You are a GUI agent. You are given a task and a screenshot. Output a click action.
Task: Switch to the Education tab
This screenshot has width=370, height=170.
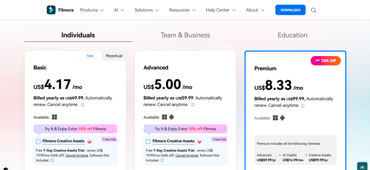click(292, 35)
